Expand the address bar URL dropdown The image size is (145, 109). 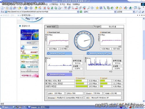78,12
